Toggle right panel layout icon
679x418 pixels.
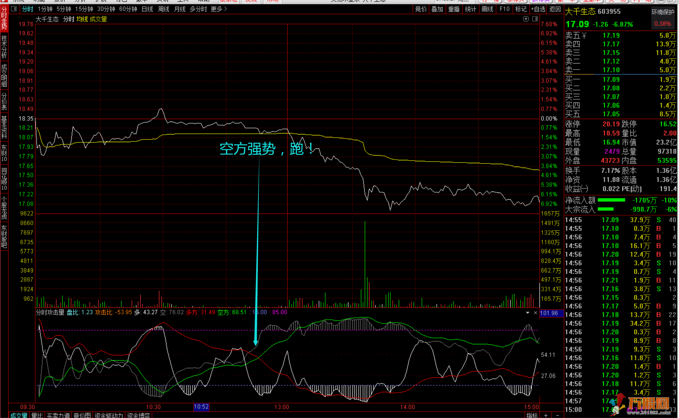[x=535, y=19]
